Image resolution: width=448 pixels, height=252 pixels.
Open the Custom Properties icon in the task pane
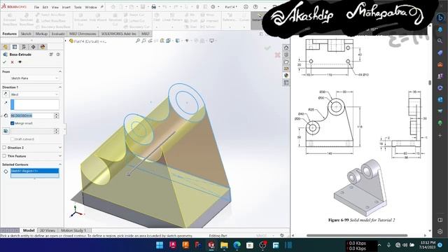286,83
